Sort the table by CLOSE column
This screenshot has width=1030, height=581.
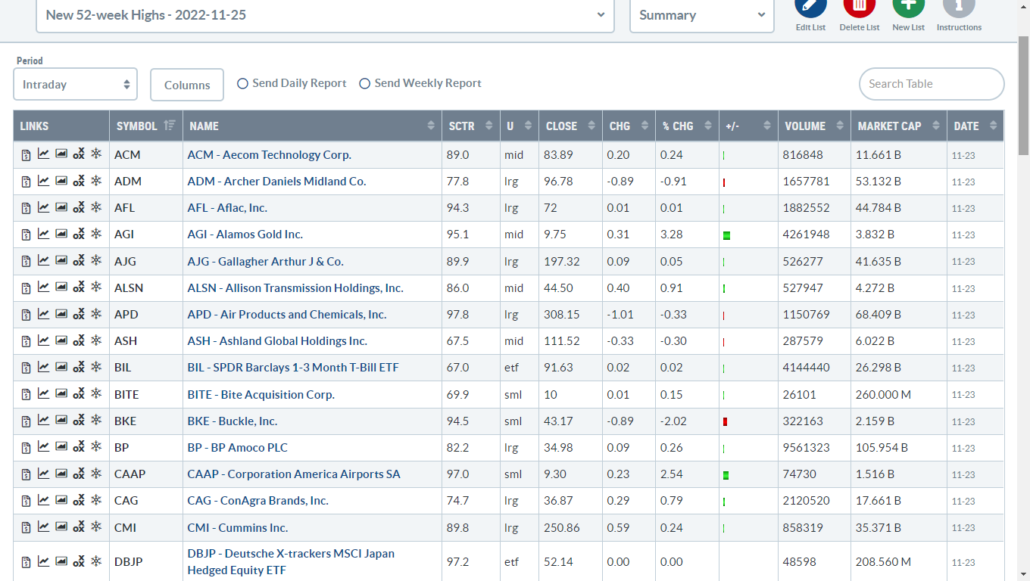point(571,126)
